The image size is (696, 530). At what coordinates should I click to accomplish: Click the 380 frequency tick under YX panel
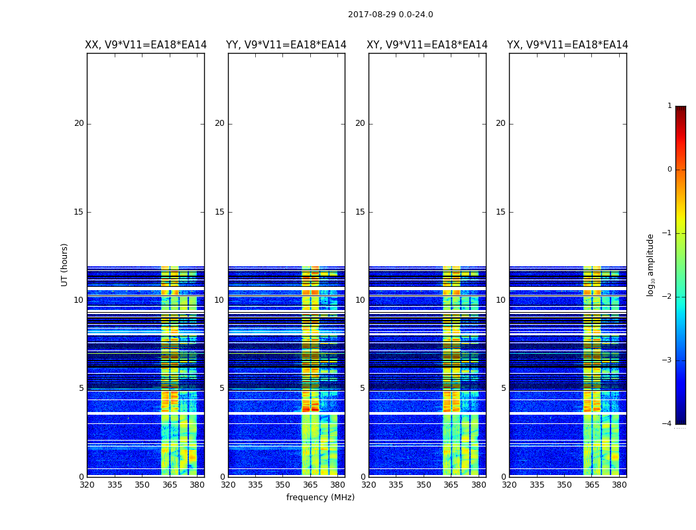coord(618,485)
